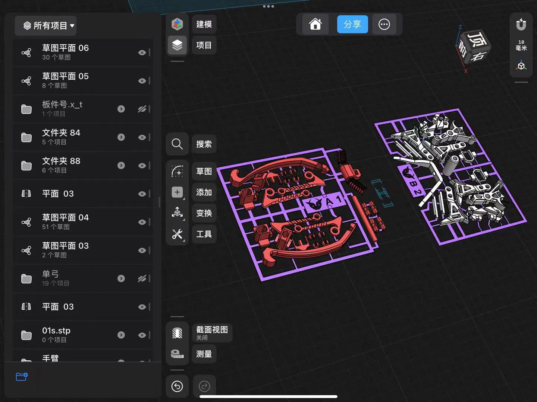Open the 所有项目 dropdown

(45, 26)
